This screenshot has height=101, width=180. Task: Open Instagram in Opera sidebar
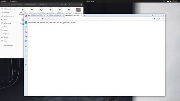[x=26, y=36]
